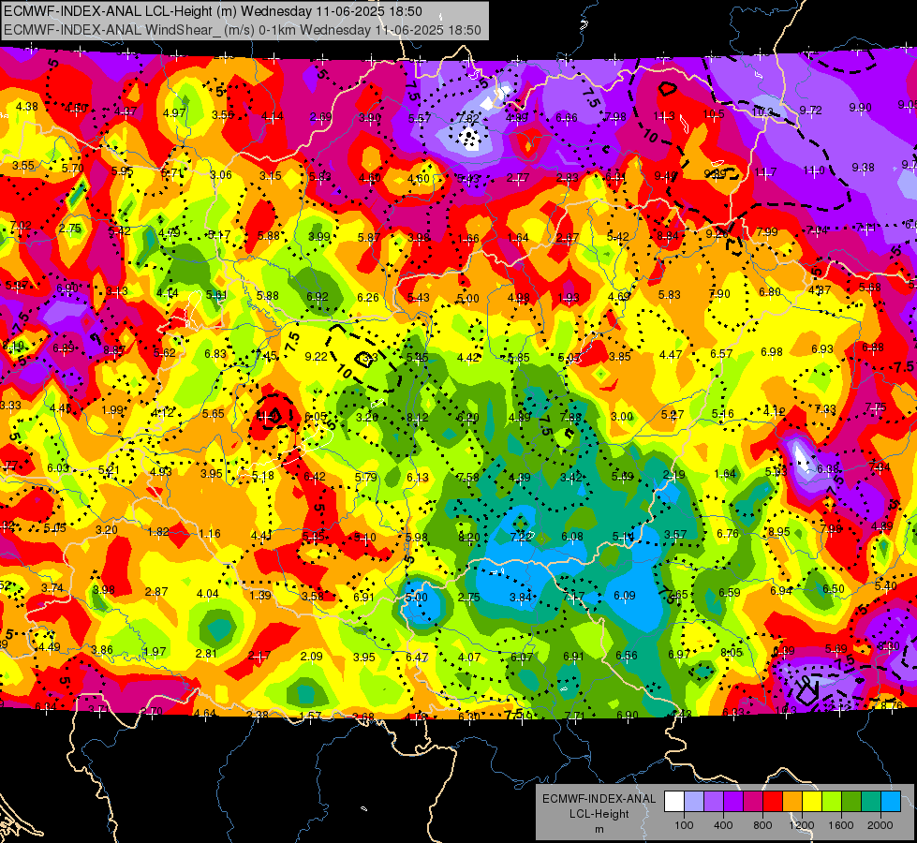Click the legend tick value 1600

pyautogui.click(x=841, y=825)
